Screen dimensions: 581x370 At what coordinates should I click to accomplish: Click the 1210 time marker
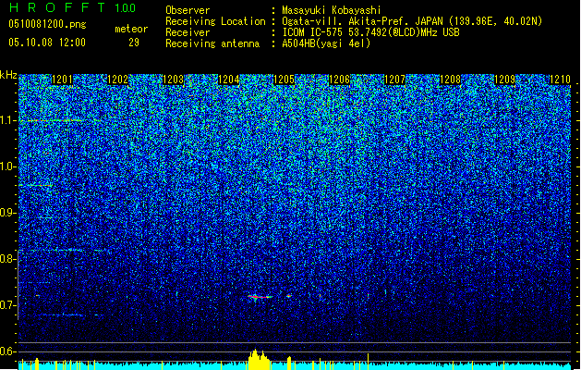(560, 80)
